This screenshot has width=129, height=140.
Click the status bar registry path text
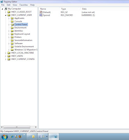pos(24,131)
